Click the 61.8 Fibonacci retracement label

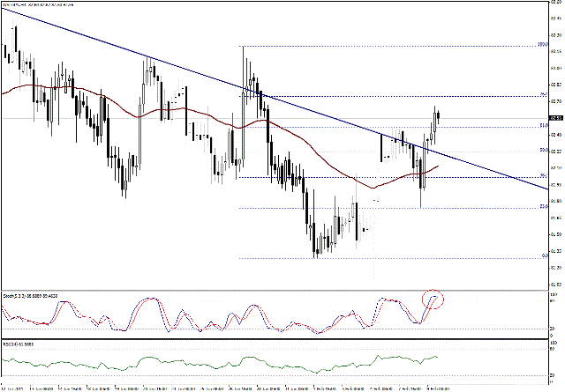(x=541, y=126)
